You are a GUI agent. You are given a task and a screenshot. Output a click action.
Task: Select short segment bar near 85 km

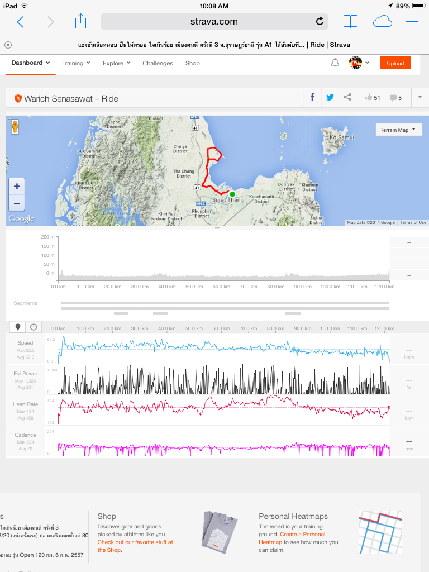tap(293, 314)
